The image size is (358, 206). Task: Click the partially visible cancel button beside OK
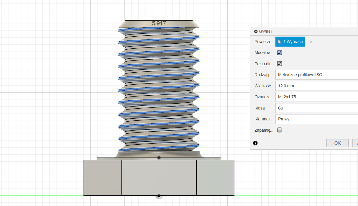[x=355, y=143]
